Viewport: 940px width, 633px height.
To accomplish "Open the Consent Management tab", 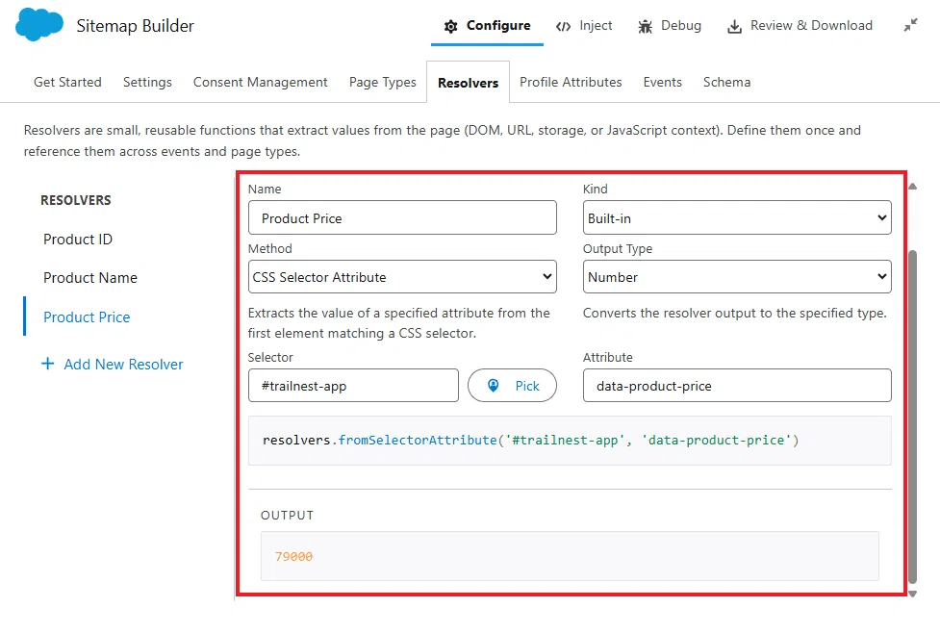I will (260, 82).
